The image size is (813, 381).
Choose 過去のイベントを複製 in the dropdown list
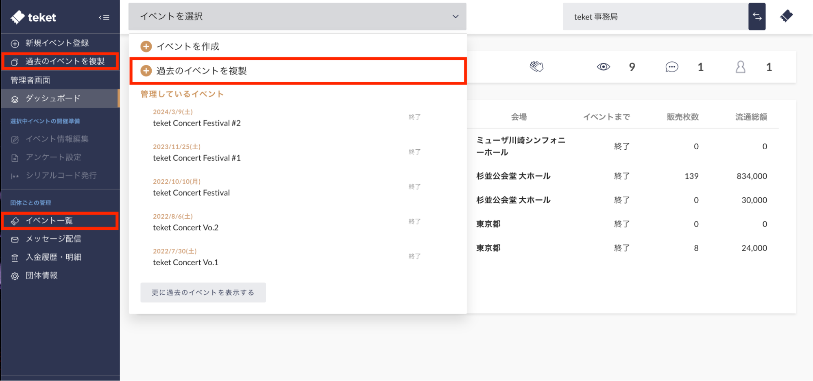298,71
